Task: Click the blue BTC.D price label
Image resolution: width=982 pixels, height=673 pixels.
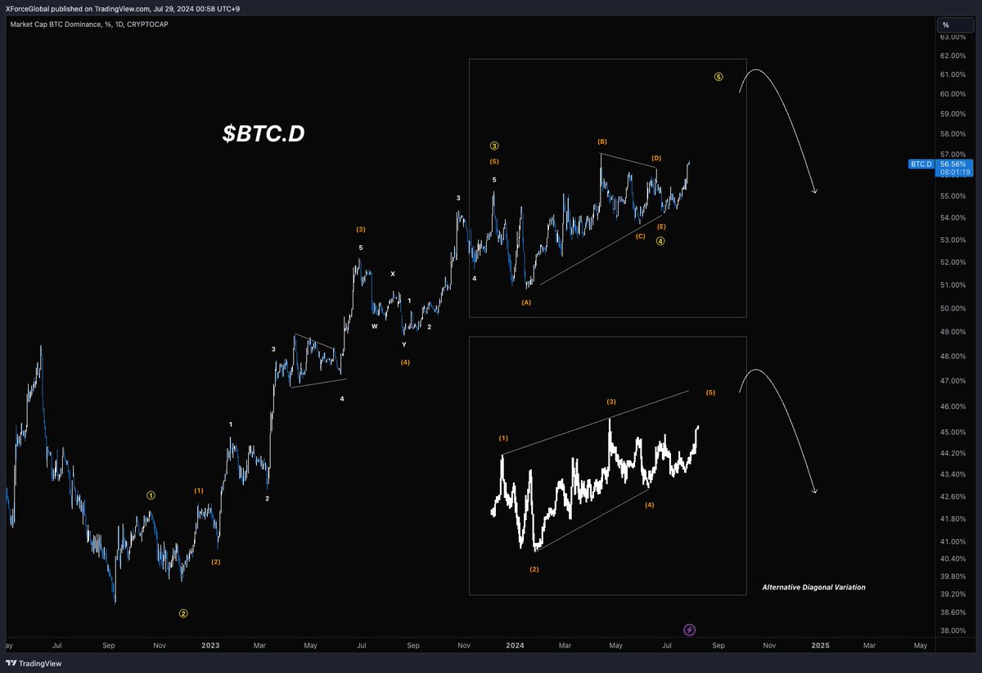Action: coord(921,164)
